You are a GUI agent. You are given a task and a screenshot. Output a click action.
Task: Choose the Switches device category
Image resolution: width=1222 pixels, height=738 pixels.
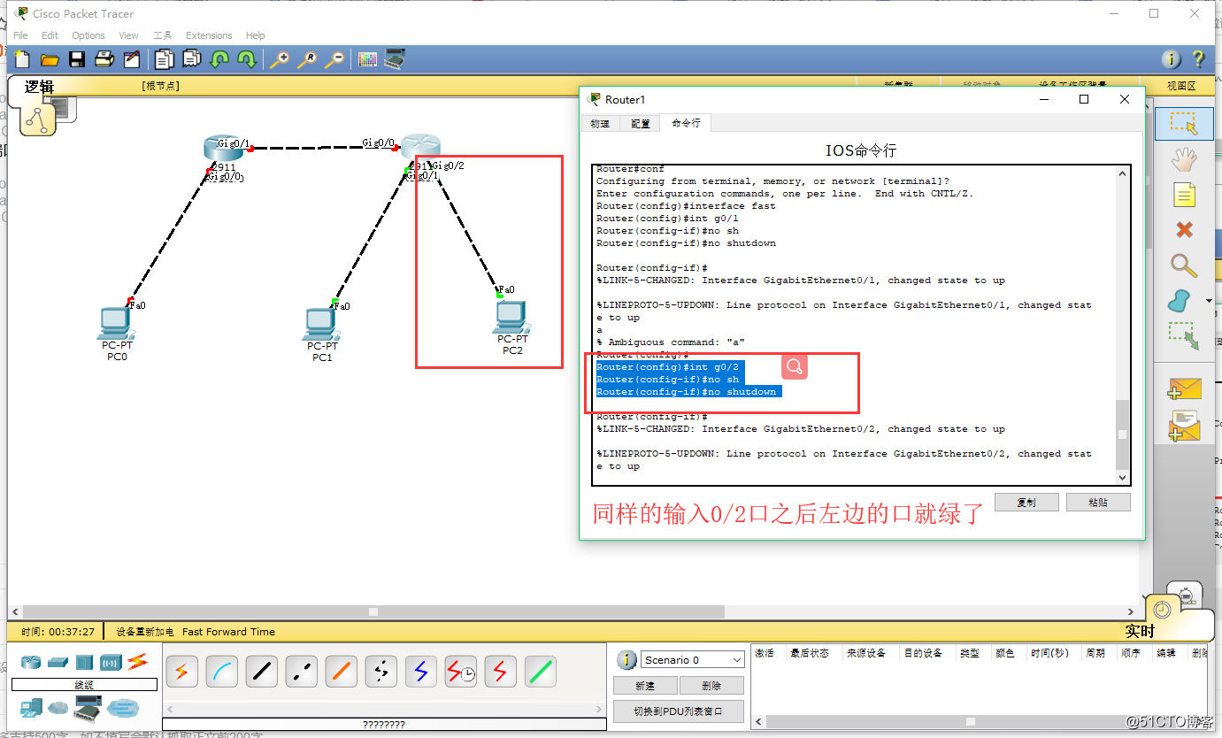(x=58, y=662)
